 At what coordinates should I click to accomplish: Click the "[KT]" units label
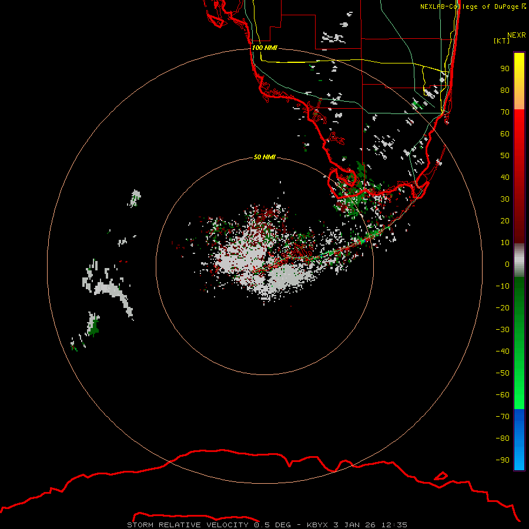(x=501, y=41)
